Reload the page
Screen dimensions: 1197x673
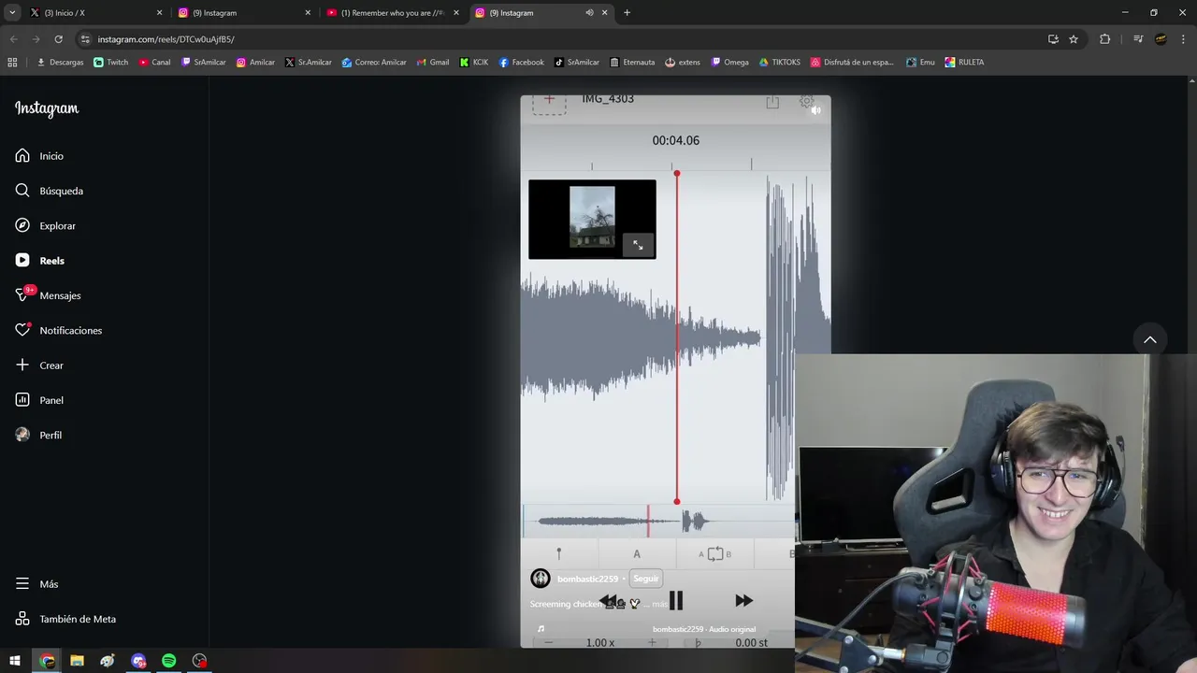(x=58, y=39)
